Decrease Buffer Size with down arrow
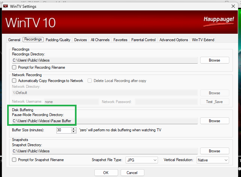 pos(74,132)
